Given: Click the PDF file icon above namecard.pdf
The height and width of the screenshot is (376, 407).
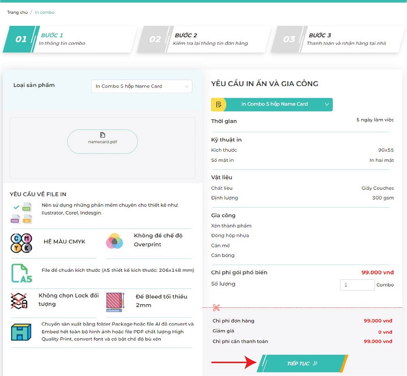Looking at the screenshot, I should click(x=103, y=135).
